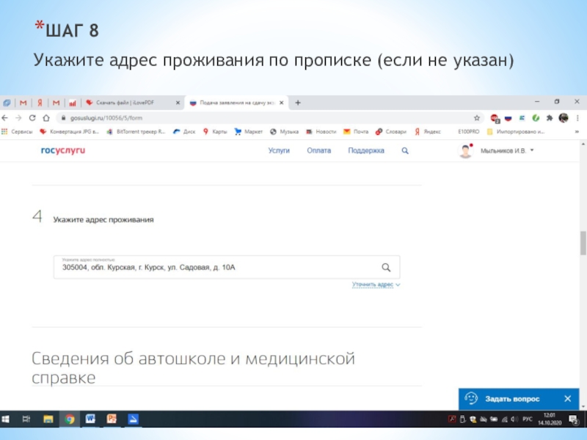Click the госуслуги logo
587x440 pixels.
63,150
